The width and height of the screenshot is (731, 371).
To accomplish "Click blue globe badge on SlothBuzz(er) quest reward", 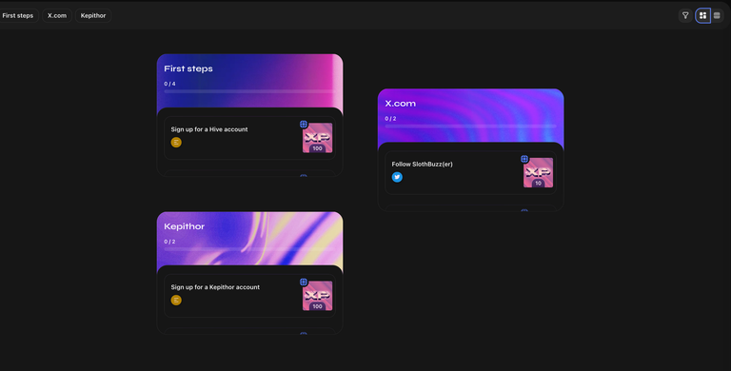I will pyautogui.click(x=524, y=159).
